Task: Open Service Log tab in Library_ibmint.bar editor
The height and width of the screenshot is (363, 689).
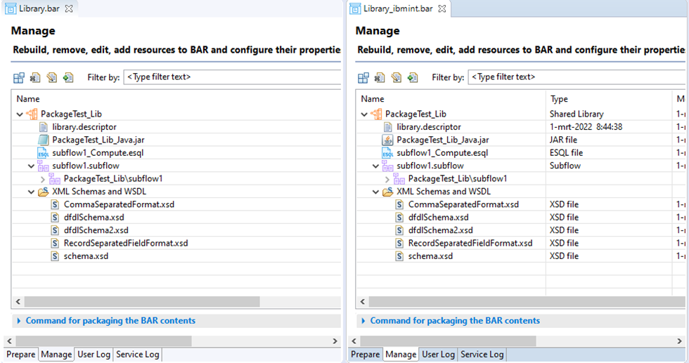Action: (482, 354)
